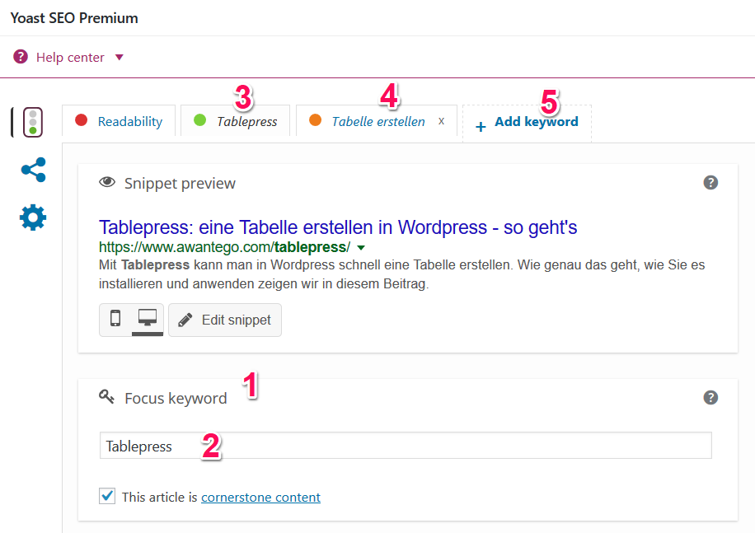Click the eye icon beside Snippet preview
755x533 pixels.
[x=107, y=182]
